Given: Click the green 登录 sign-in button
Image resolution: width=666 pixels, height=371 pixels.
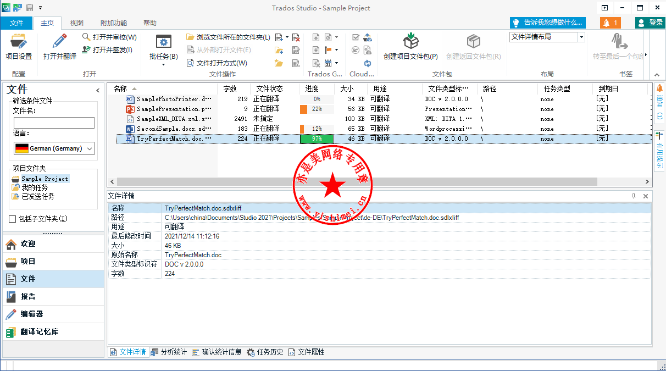Looking at the screenshot, I should (651, 23).
